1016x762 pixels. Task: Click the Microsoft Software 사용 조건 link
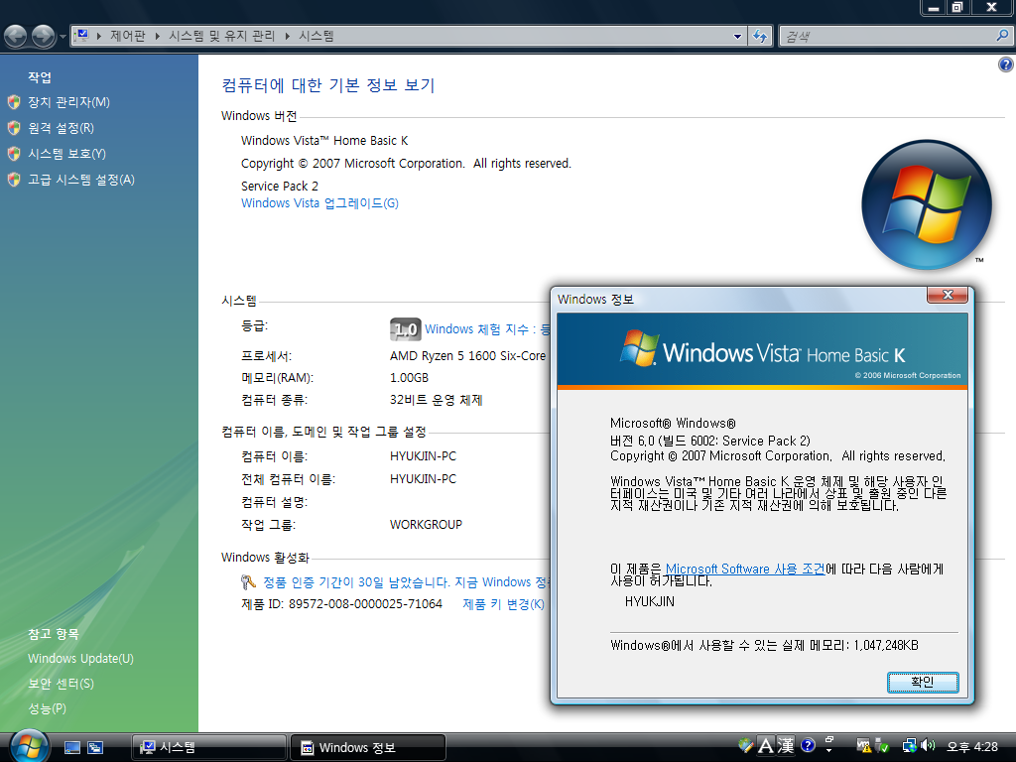[x=745, y=569]
